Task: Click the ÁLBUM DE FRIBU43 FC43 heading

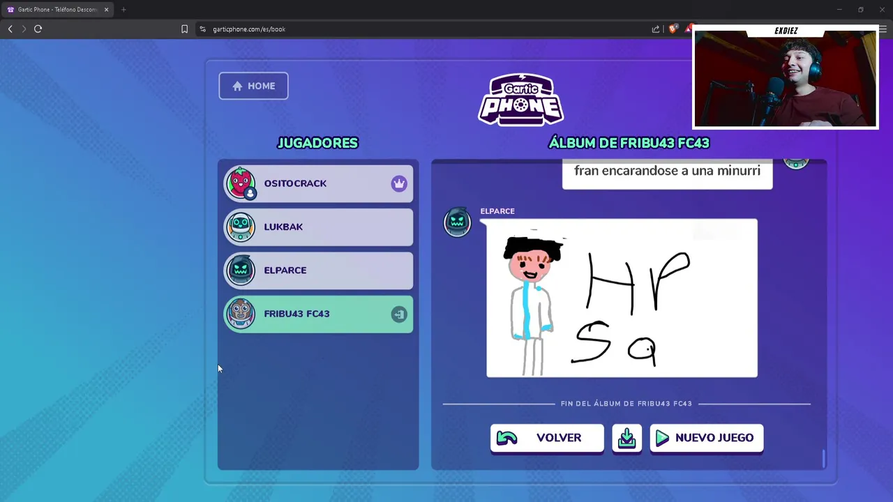Action: (x=629, y=143)
